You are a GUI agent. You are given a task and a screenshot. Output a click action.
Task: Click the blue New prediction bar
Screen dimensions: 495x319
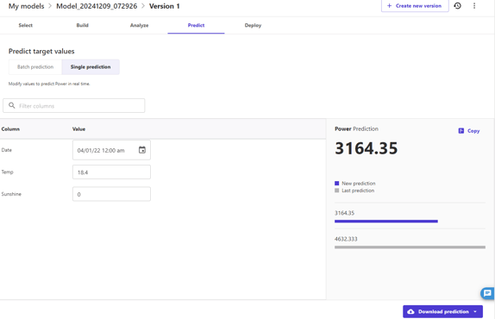point(386,222)
